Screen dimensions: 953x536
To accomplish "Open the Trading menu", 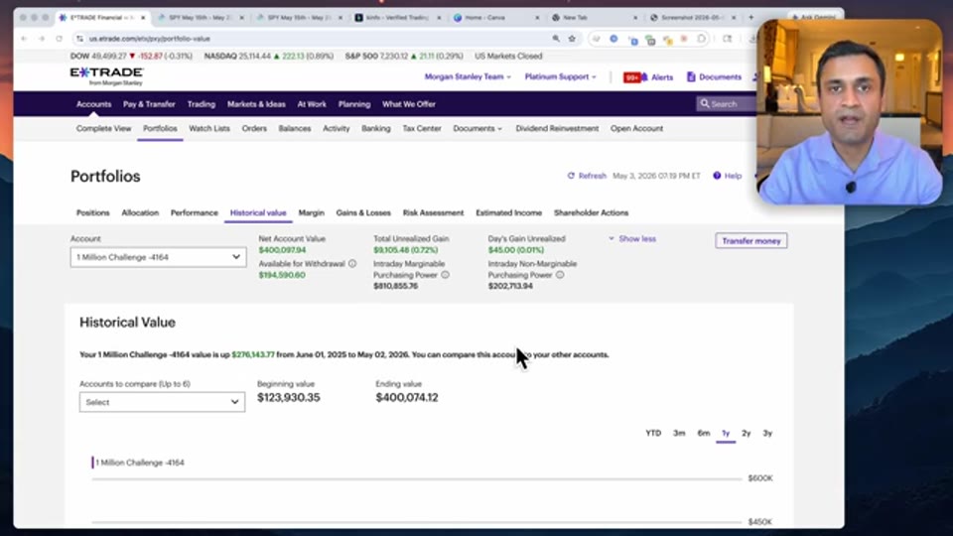I will tap(202, 104).
